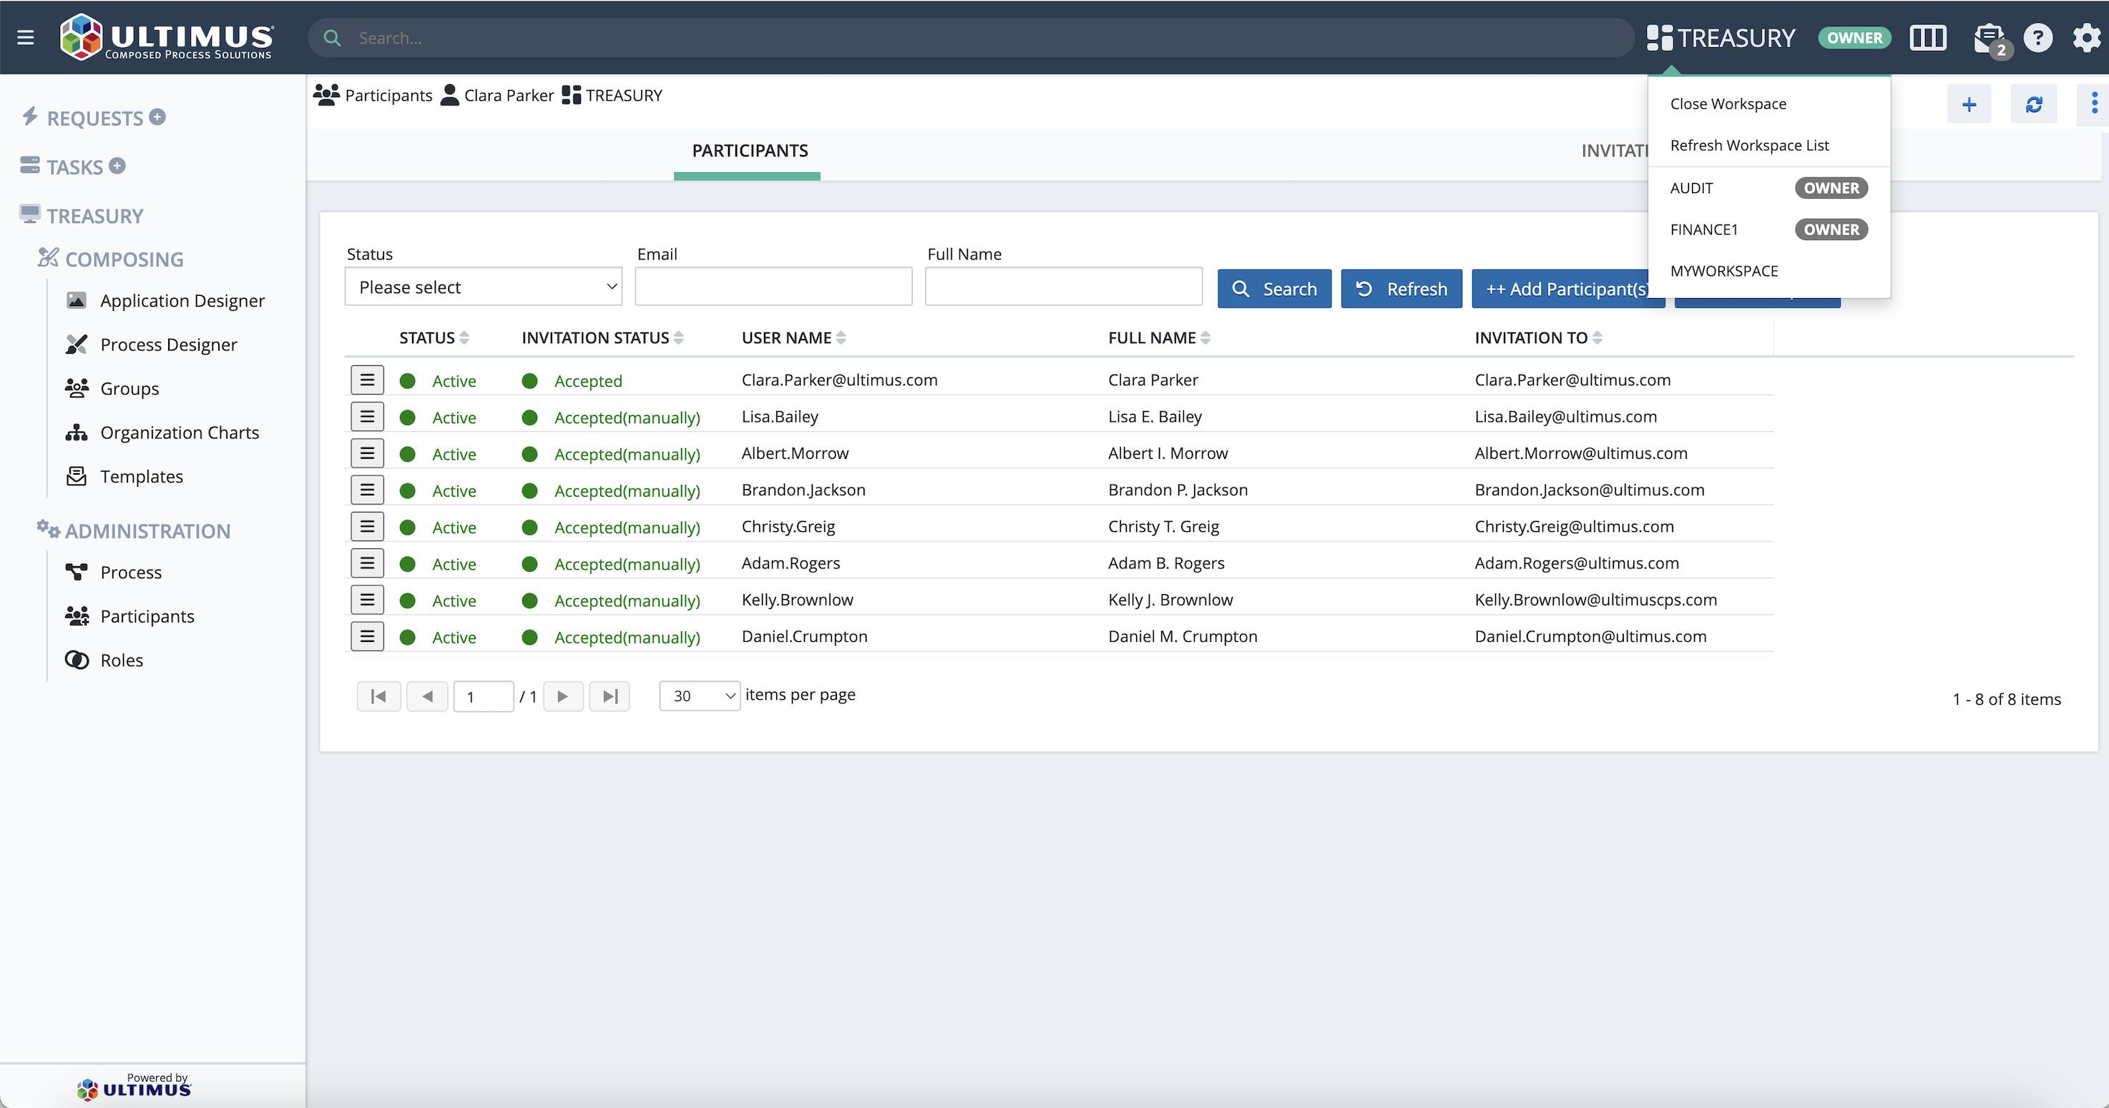Click Clara Parker breadcrumb user
The width and height of the screenshot is (2109, 1108).
tap(497, 95)
